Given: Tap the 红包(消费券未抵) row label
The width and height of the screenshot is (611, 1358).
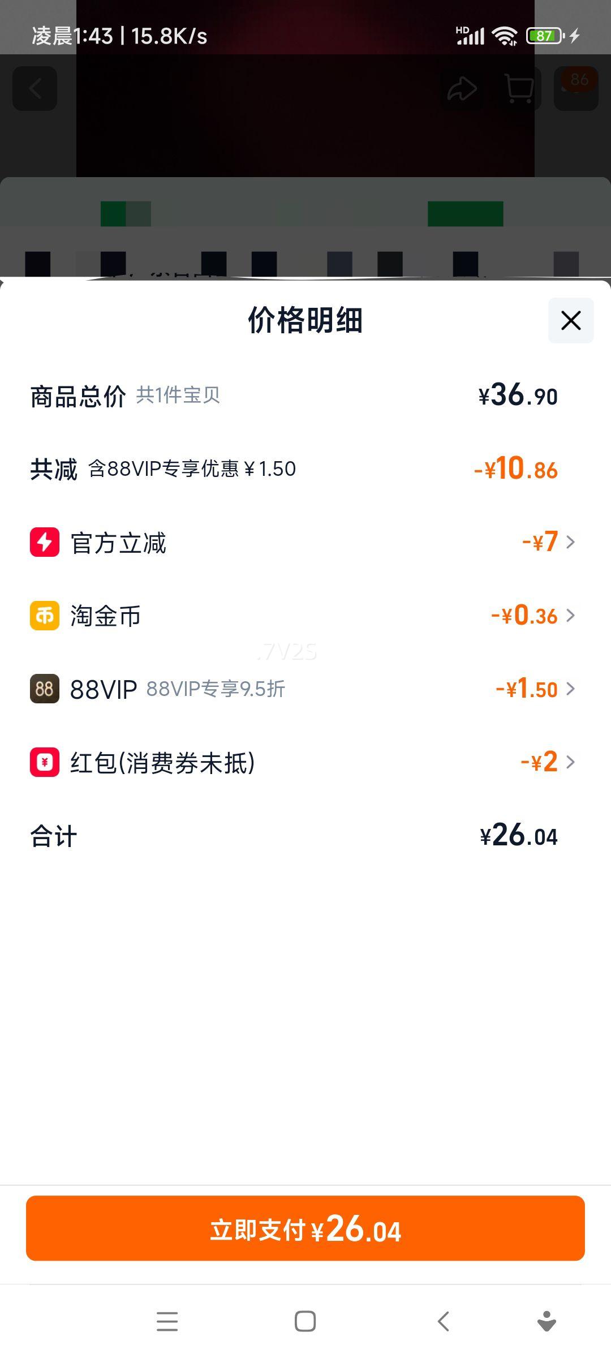Looking at the screenshot, I should click(x=162, y=763).
